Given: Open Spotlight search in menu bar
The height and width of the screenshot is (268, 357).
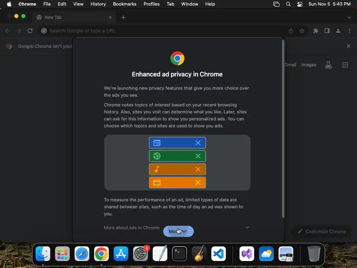Looking at the screenshot, I should tap(288, 4).
